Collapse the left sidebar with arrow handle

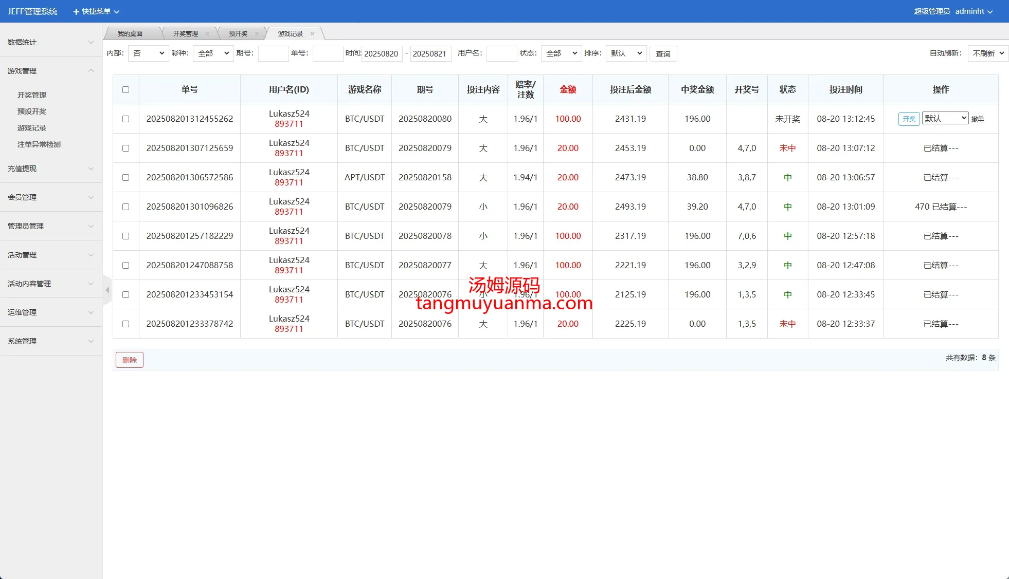click(x=107, y=290)
